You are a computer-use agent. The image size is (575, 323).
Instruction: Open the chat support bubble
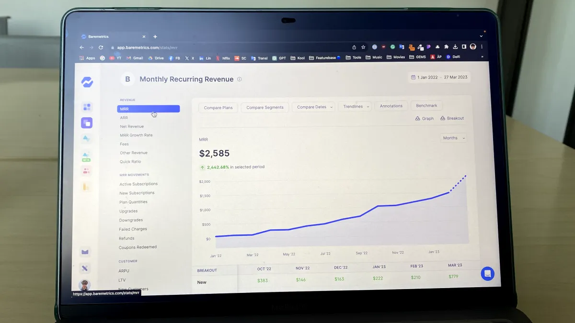[x=488, y=274]
